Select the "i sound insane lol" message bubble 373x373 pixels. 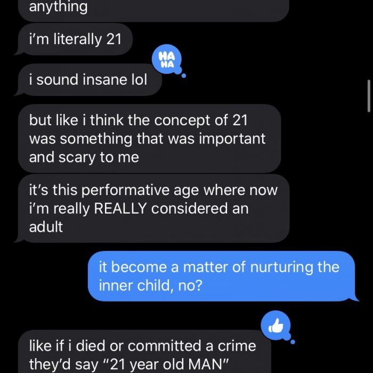[88, 81]
